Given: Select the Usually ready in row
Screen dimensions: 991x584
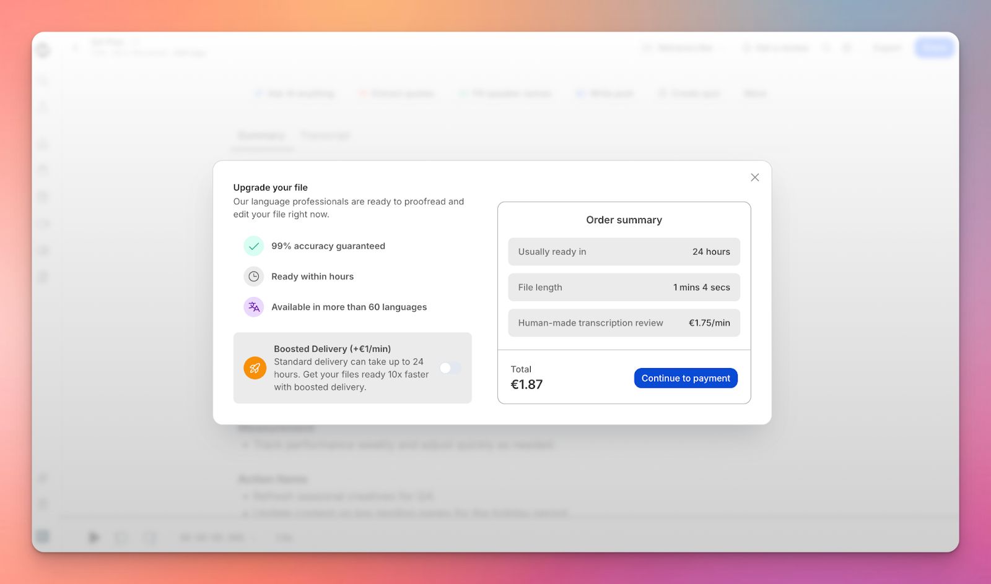Looking at the screenshot, I should (624, 252).
